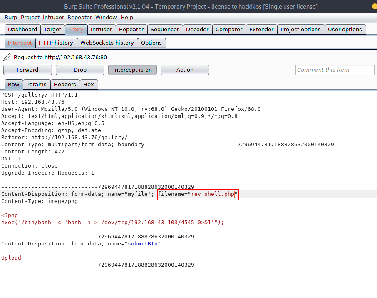Click the Upgrade-Insecure-Requests: 1 line
This screenshot has width=377, height=298.
(x=47, y=173)
